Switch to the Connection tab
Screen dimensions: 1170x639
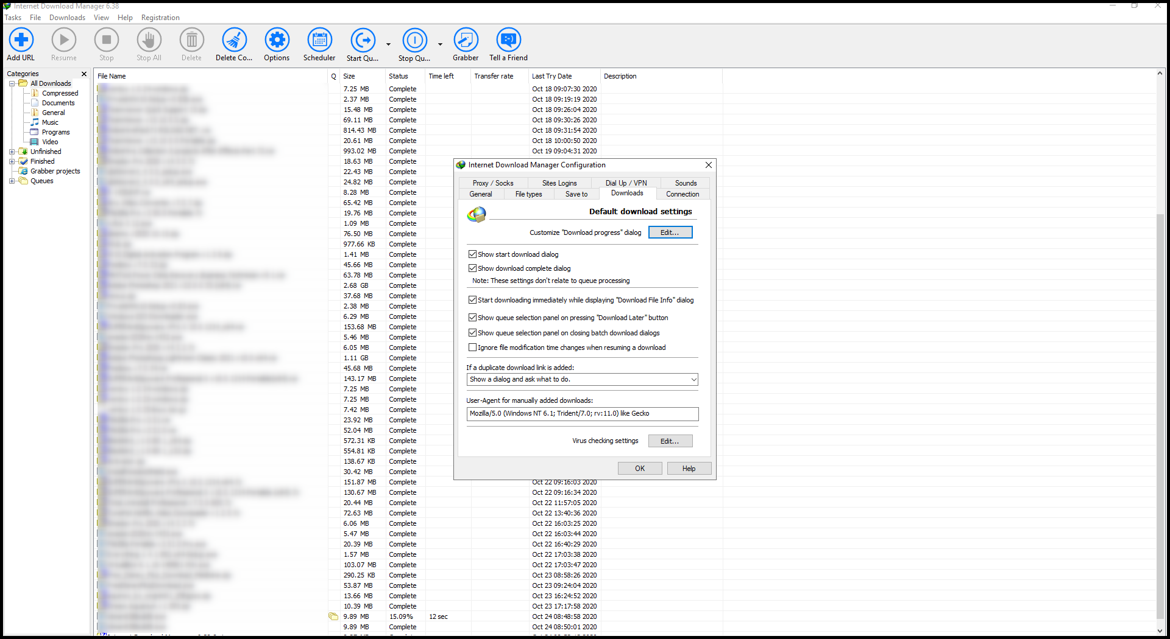682,194
